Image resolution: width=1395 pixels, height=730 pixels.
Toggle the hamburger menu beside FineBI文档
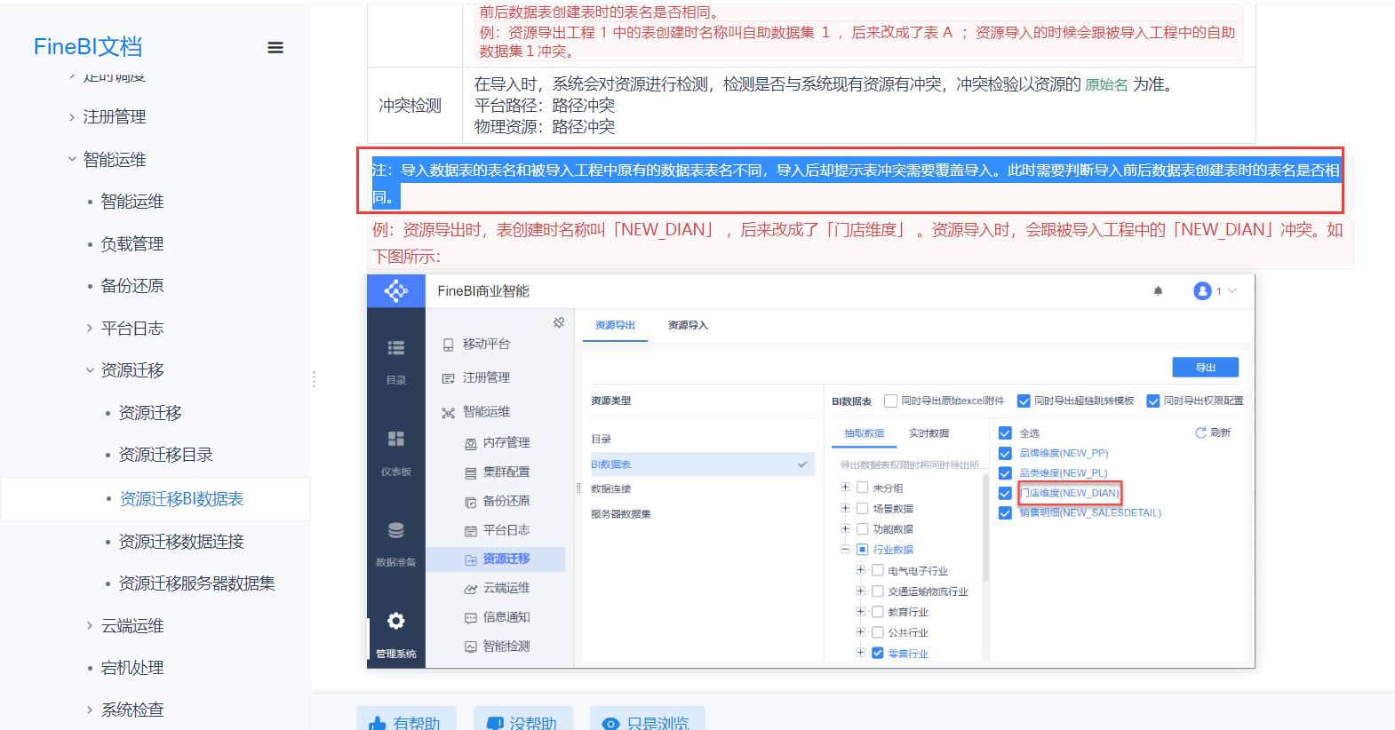coord(275,48)
